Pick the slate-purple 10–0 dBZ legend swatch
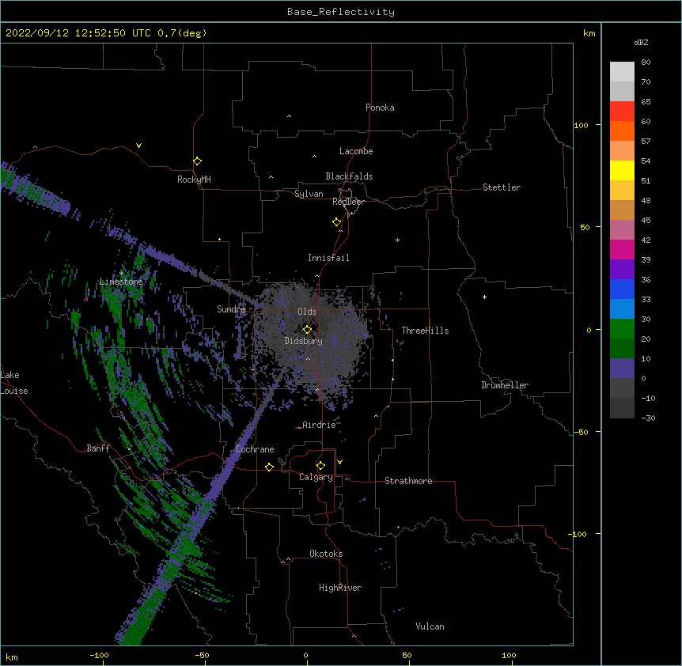Viewport: 682px width, 666px height. (x=622, y=369)
